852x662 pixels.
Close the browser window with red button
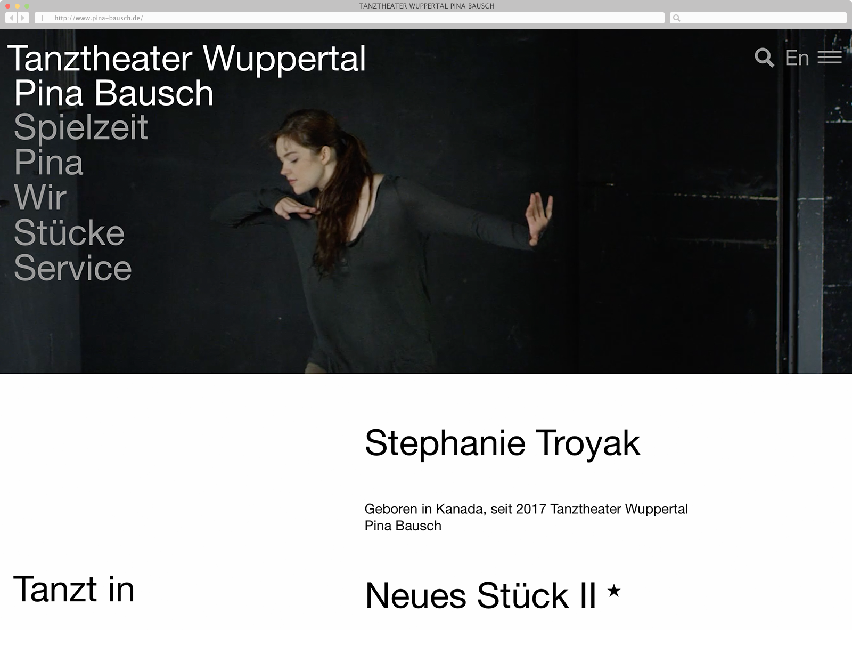[x=7, y=6]
